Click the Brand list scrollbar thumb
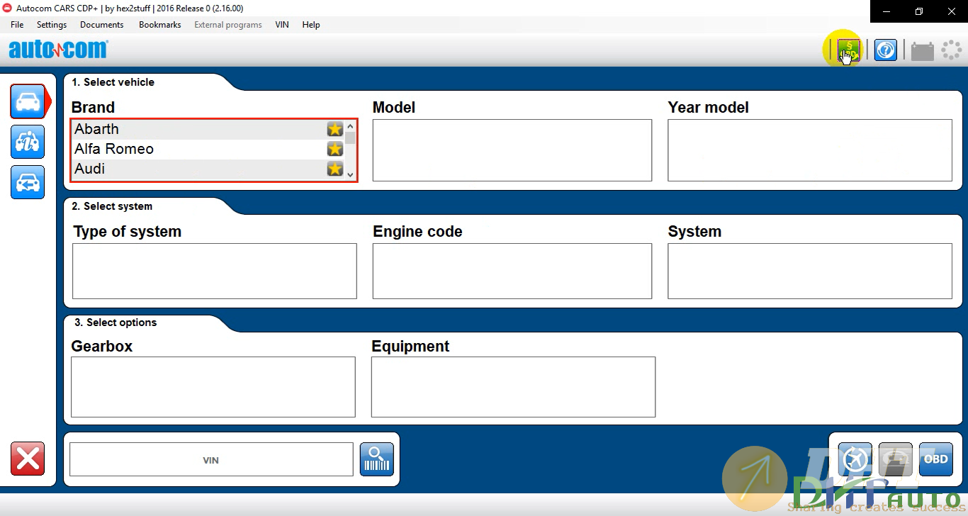This screenshot has height=516, width=968. [x=350, y=138]
